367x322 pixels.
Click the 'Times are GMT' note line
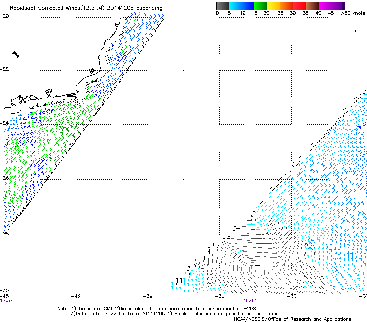(157, 309)
